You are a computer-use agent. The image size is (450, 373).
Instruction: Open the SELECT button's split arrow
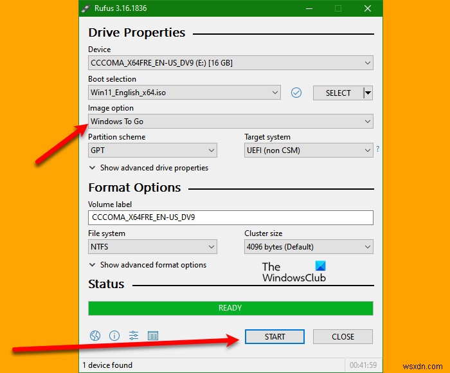(368, 93)
